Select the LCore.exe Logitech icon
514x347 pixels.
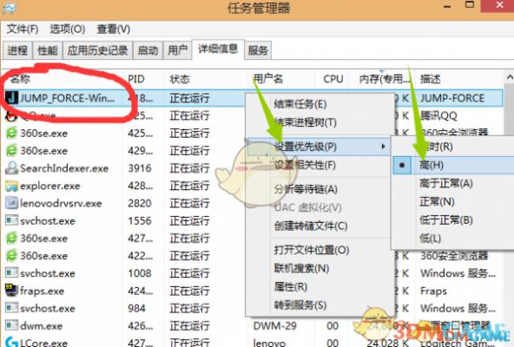11,342
